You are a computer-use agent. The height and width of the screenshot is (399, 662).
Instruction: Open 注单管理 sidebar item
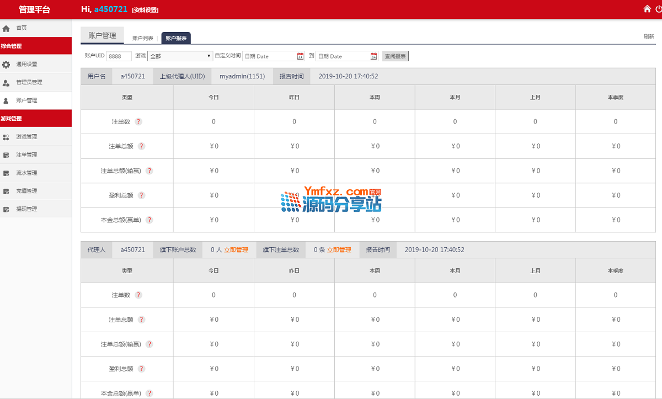26,155
